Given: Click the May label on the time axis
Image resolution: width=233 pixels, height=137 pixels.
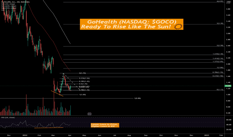Looking at the screenshot, I should click(84, 135).
